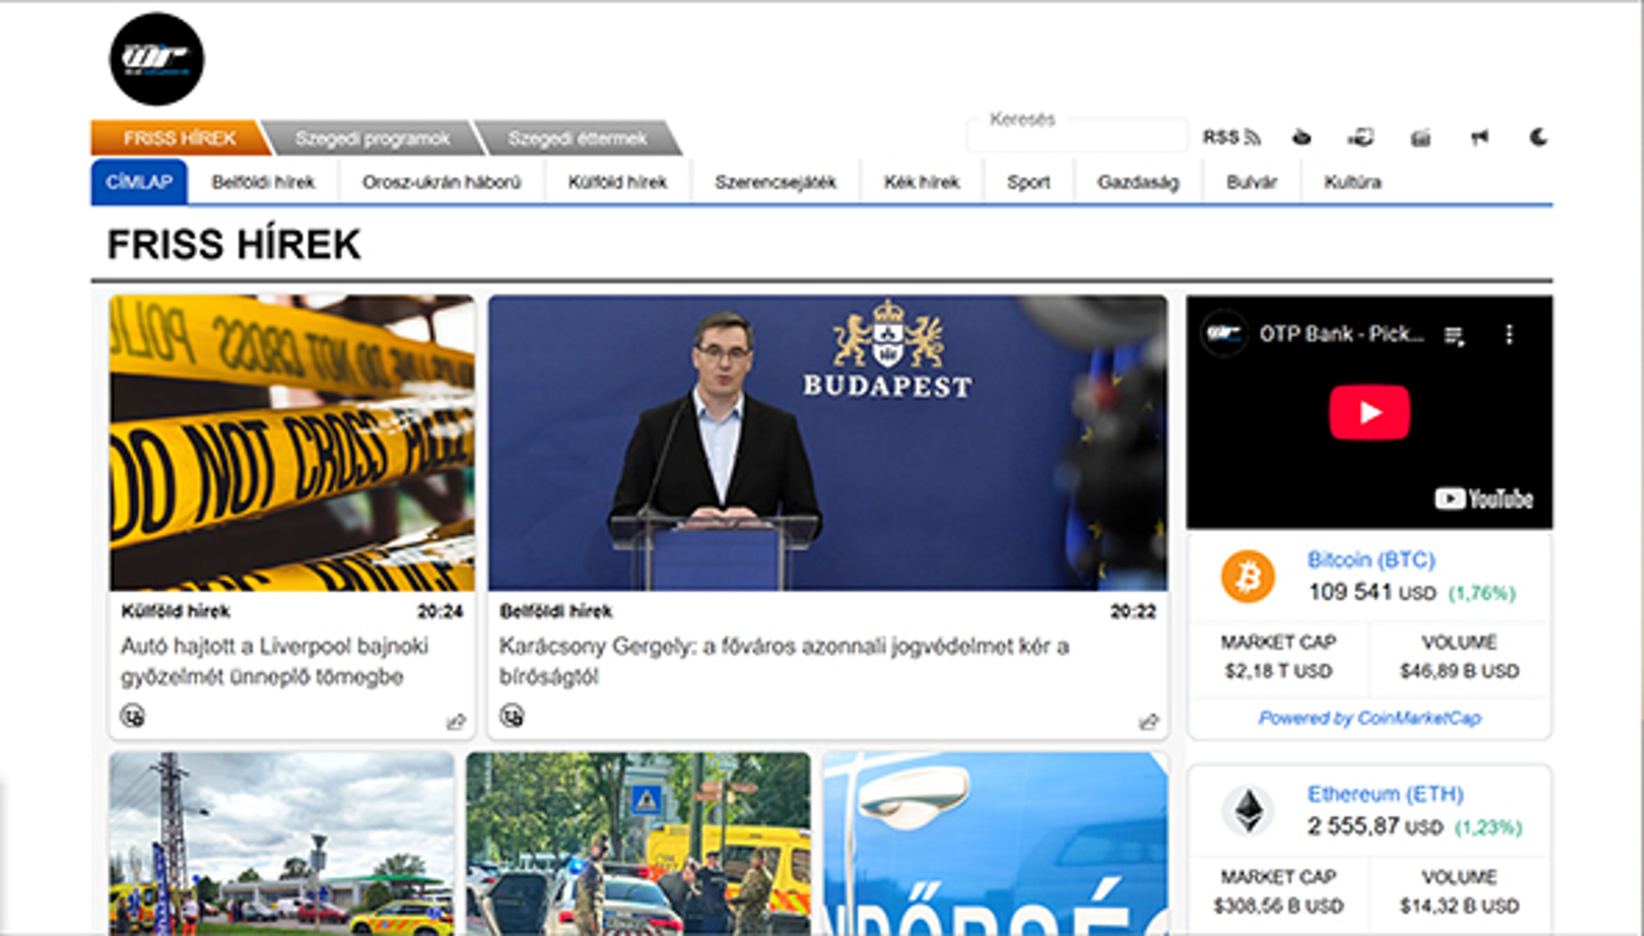Click the Bitcoin (BTC) link

coord(1371,560)
